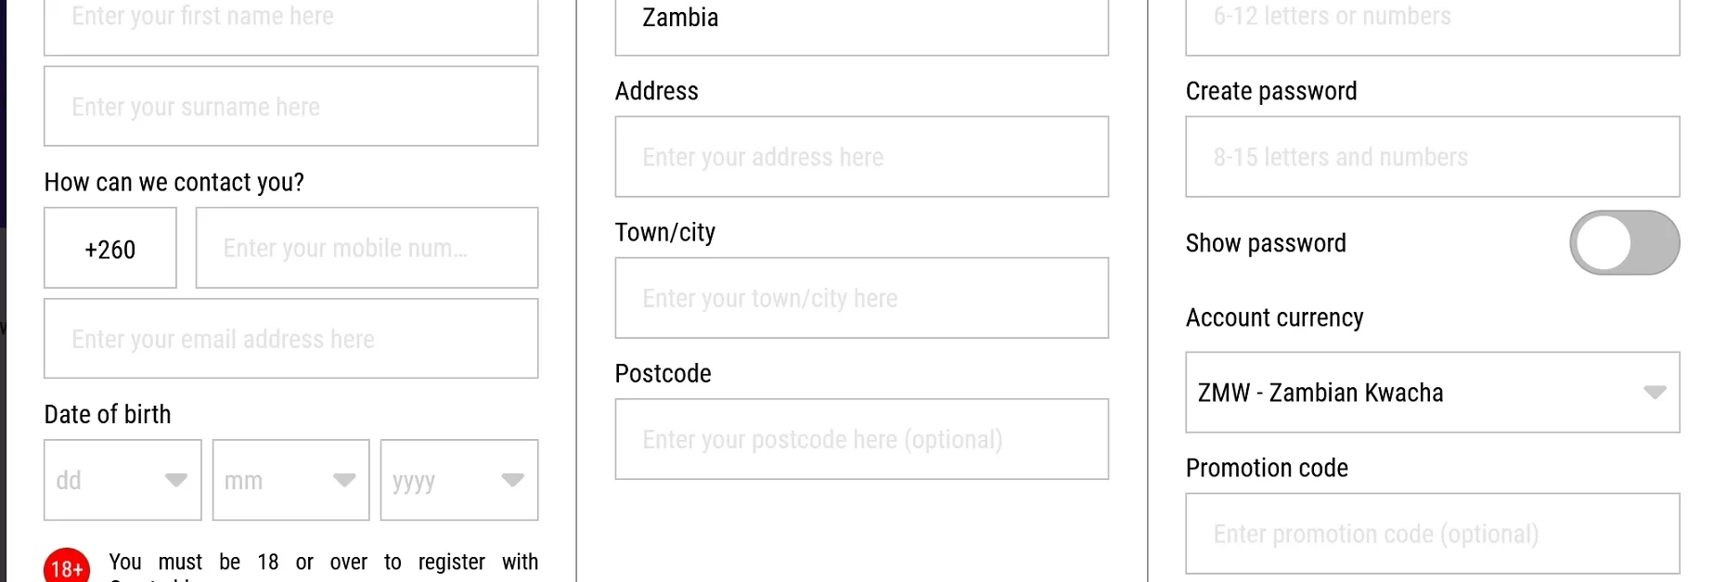The height and width of the screenshot is (582, 1713).
Task: Click the arrow on the Account currency box
Action: (1655, 393)
